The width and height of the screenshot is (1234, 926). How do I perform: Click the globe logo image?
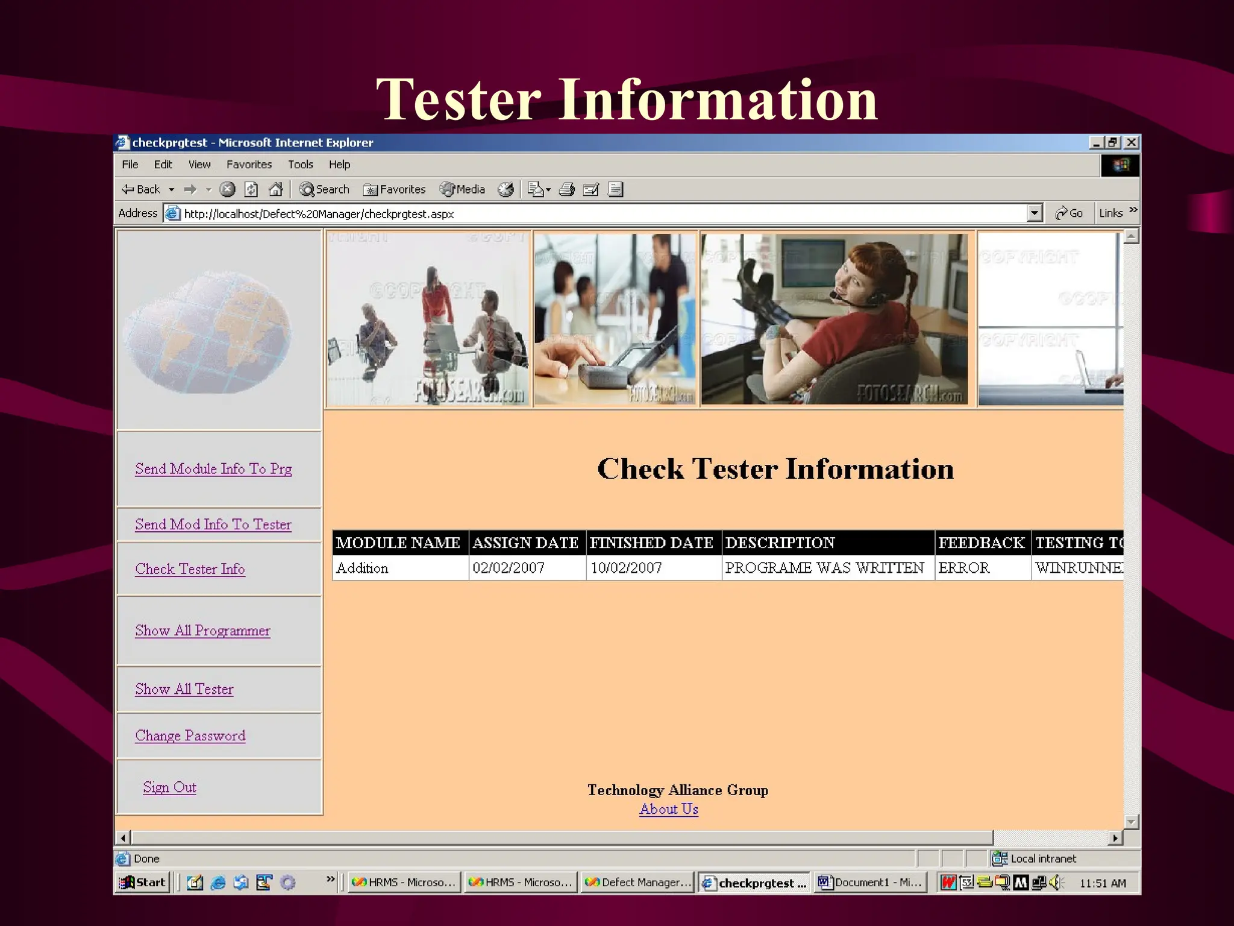pyautogui.click(x=207, y=332)
